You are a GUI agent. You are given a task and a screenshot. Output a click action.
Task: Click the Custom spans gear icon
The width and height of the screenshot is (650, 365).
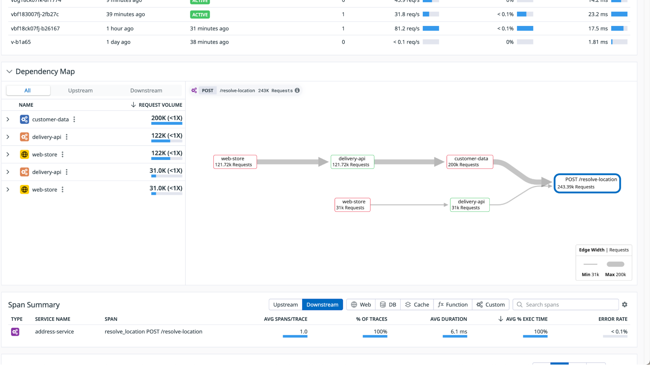[480, 304]
